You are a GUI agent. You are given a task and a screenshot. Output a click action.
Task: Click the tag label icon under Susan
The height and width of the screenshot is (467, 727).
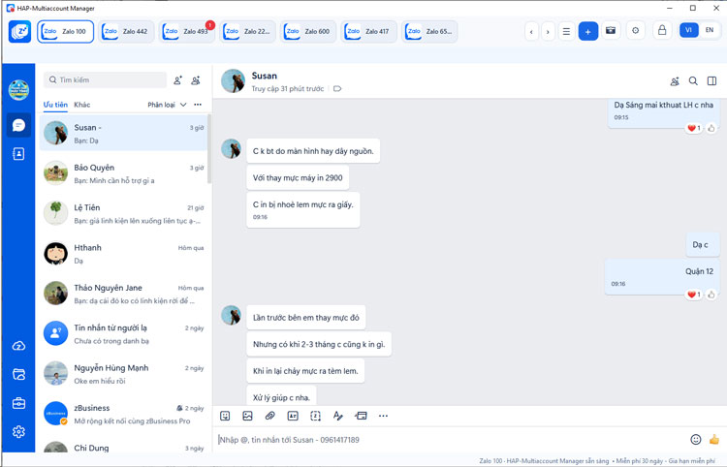(x=337, y=89)
